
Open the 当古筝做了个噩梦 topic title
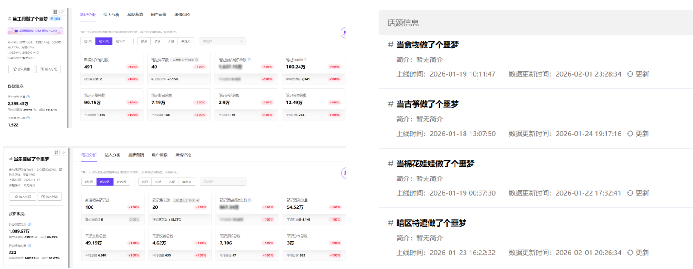click(x=427, y=104)
